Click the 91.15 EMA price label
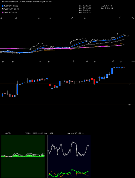 point(127,36)
